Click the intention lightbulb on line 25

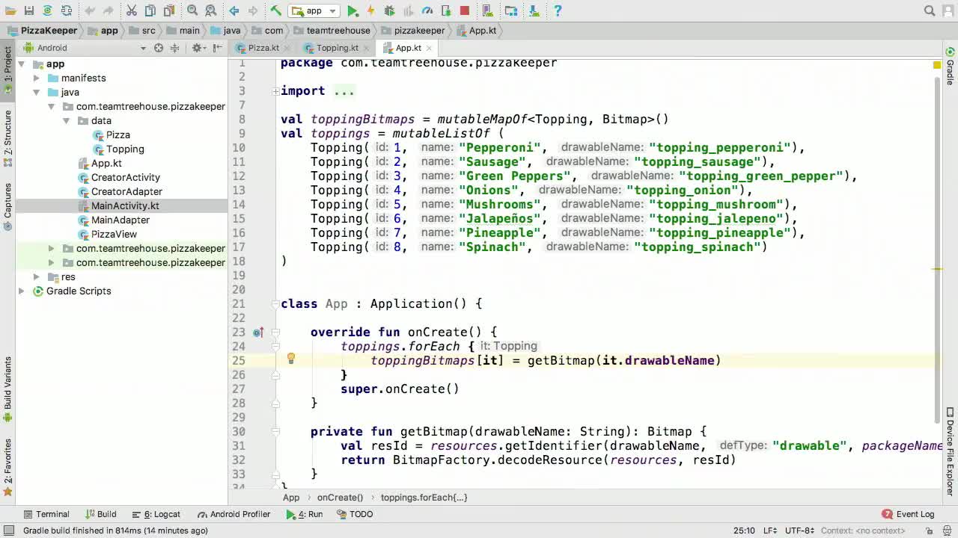click(291, 359)
